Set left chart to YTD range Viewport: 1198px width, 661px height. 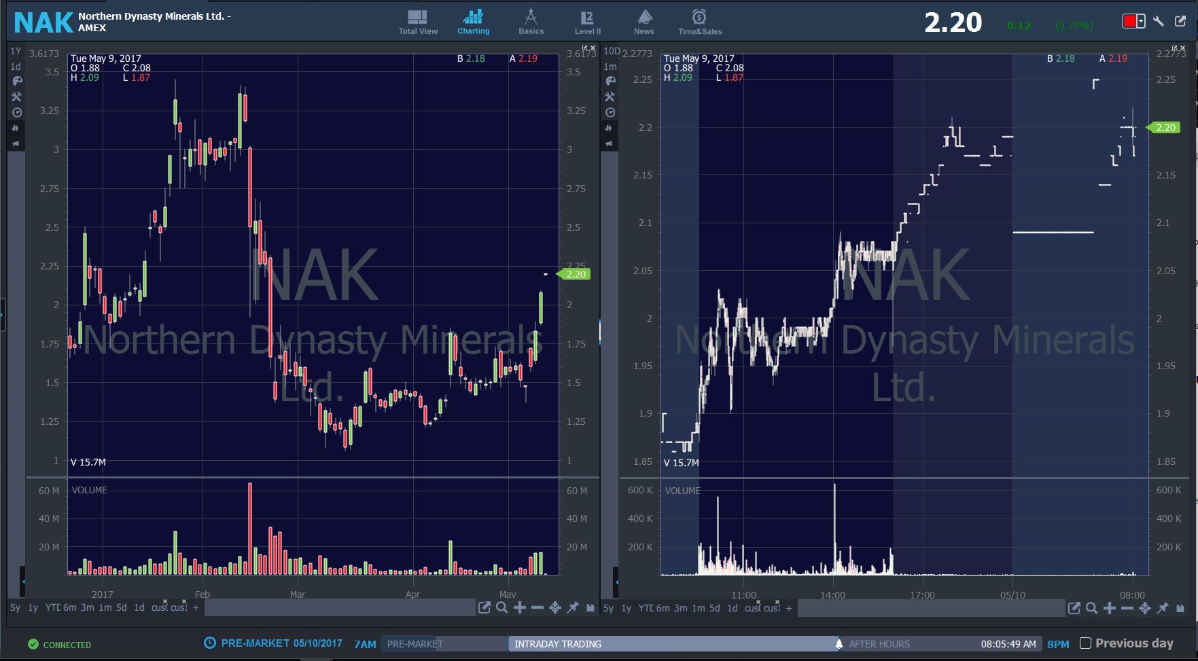tap(53, 608)
